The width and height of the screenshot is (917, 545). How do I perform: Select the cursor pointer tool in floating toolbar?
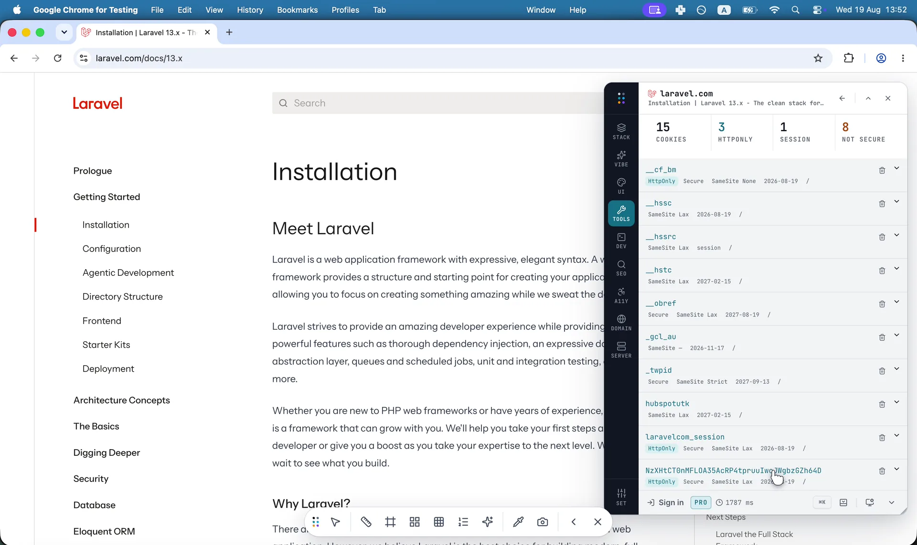point(335,522)
